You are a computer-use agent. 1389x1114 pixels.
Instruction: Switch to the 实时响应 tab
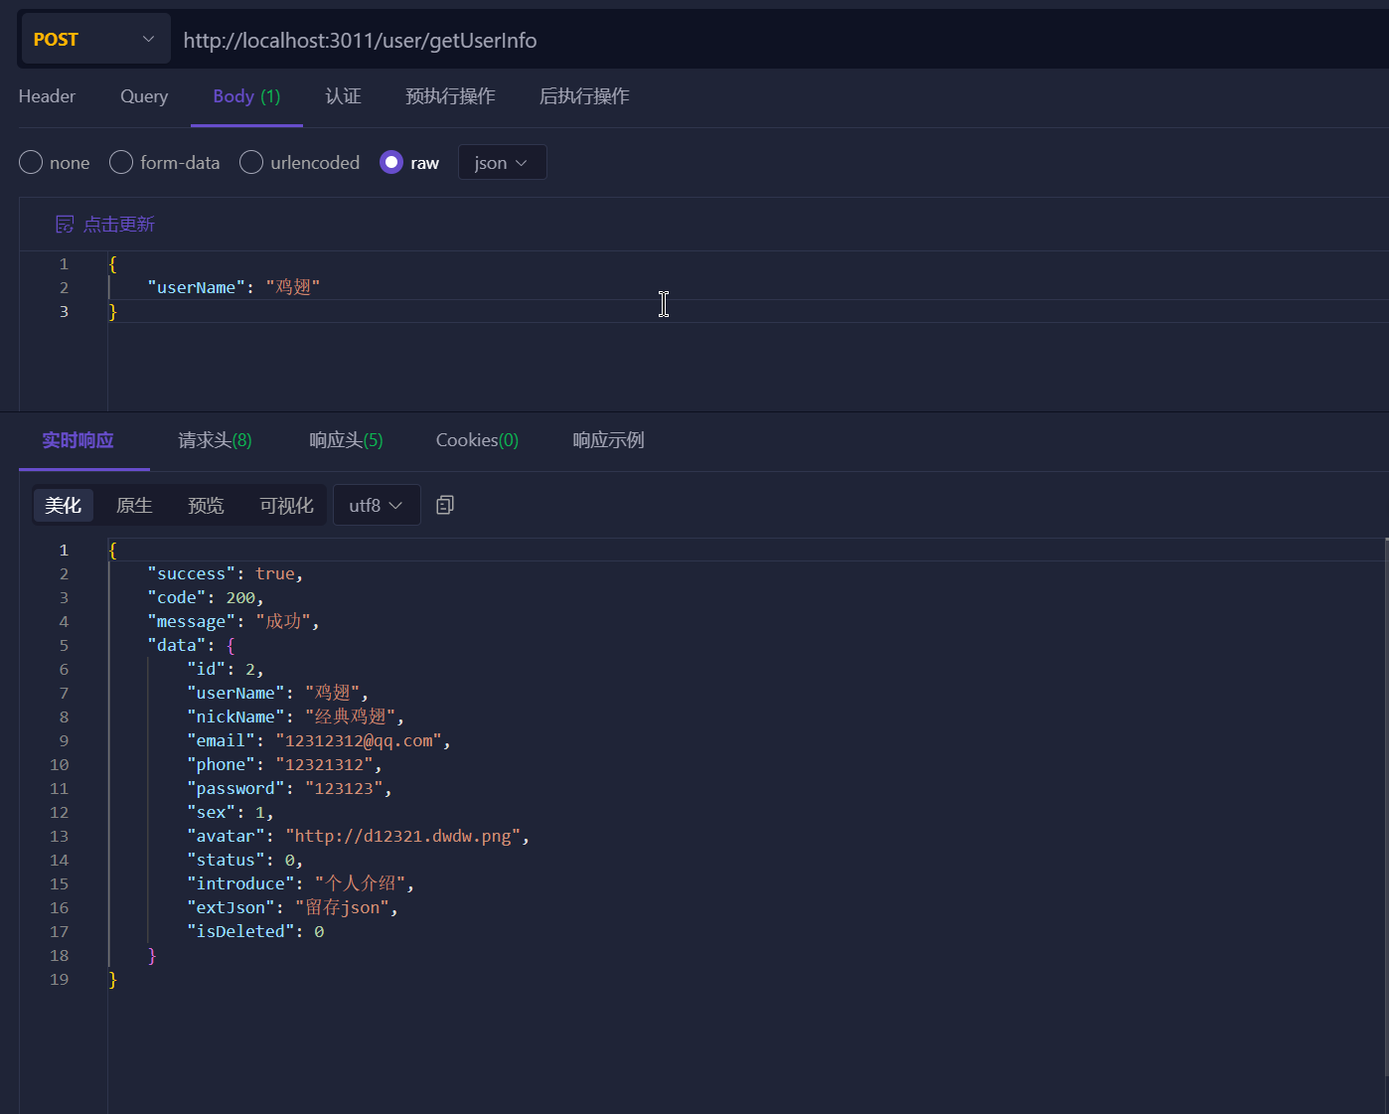(77, 440)
